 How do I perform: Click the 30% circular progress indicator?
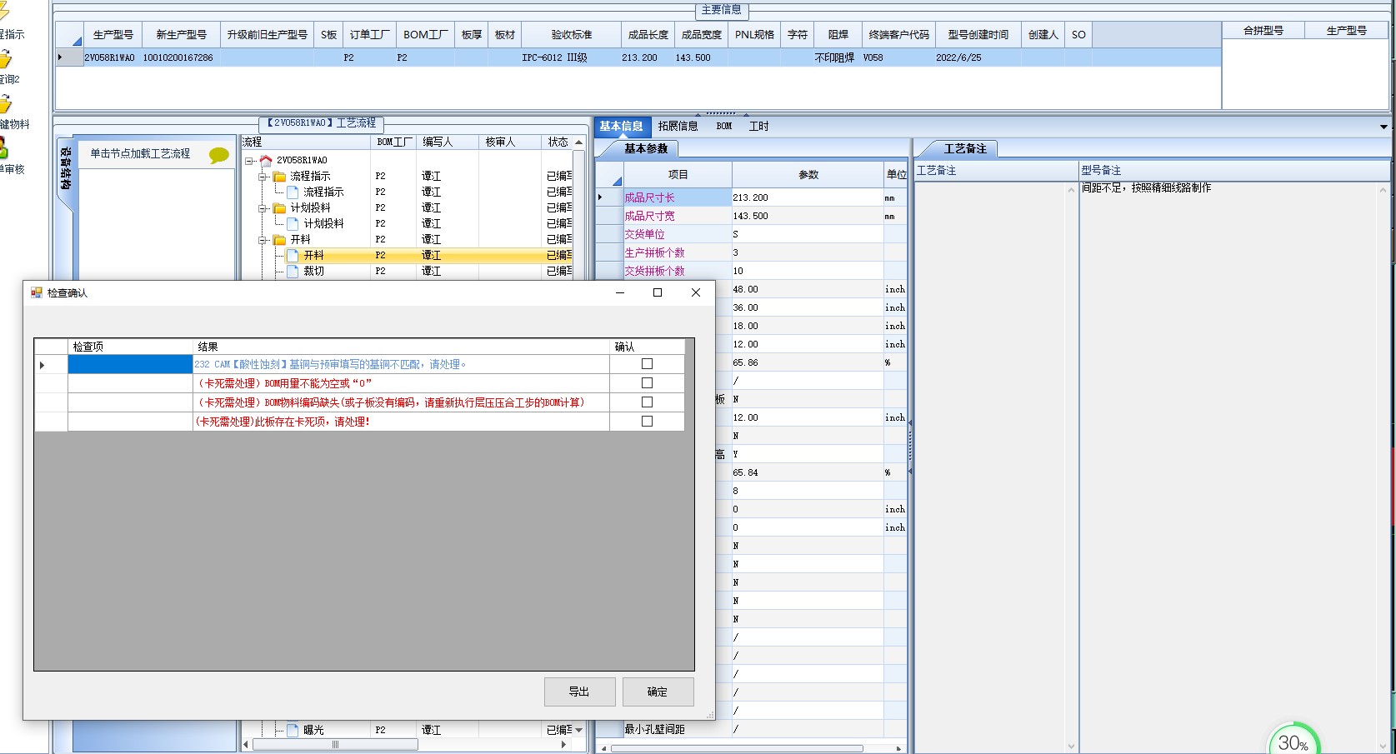[x=1293, y=741]
